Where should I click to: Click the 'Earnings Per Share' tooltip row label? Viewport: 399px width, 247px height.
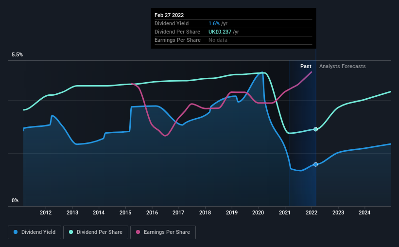(x=177, y=40)
